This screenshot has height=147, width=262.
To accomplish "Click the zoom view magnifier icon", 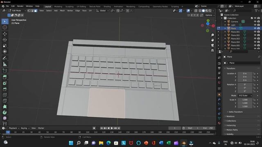I will [212, 35].
